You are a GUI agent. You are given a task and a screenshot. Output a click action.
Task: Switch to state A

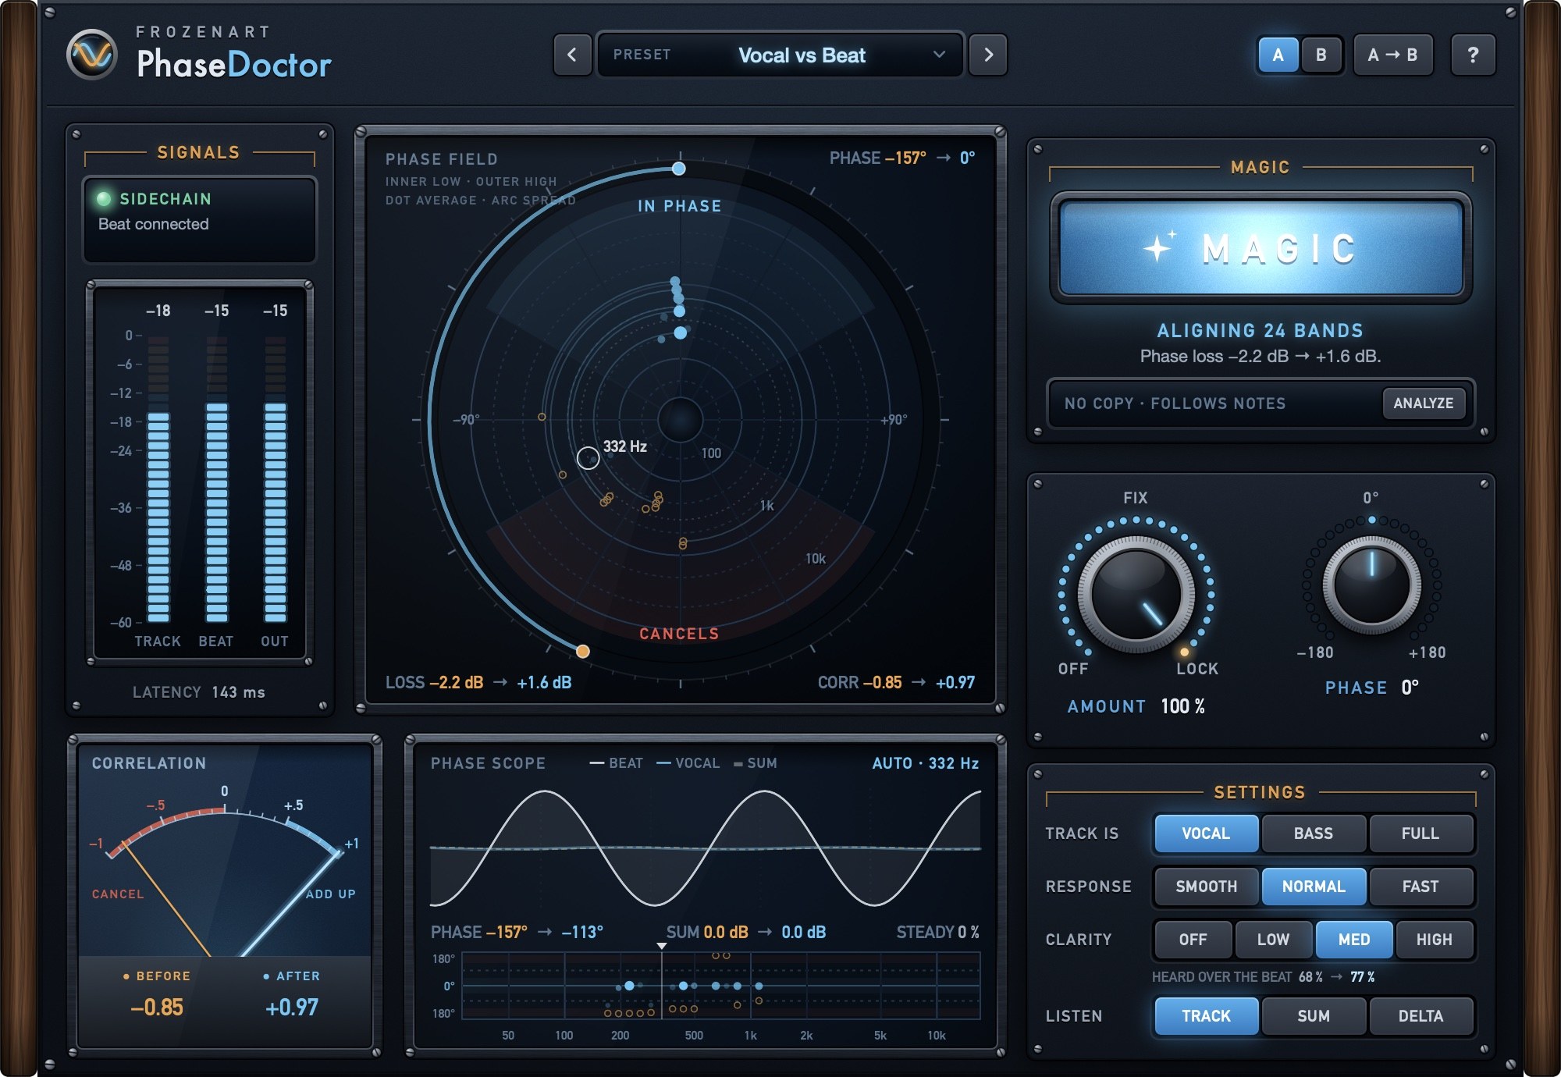(1278, 55)
